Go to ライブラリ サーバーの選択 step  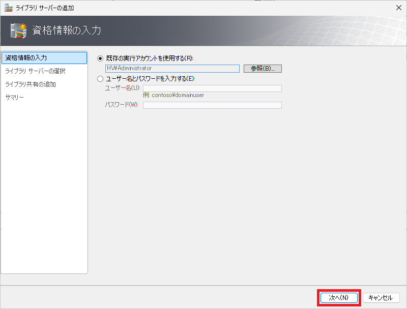[35, 71]
